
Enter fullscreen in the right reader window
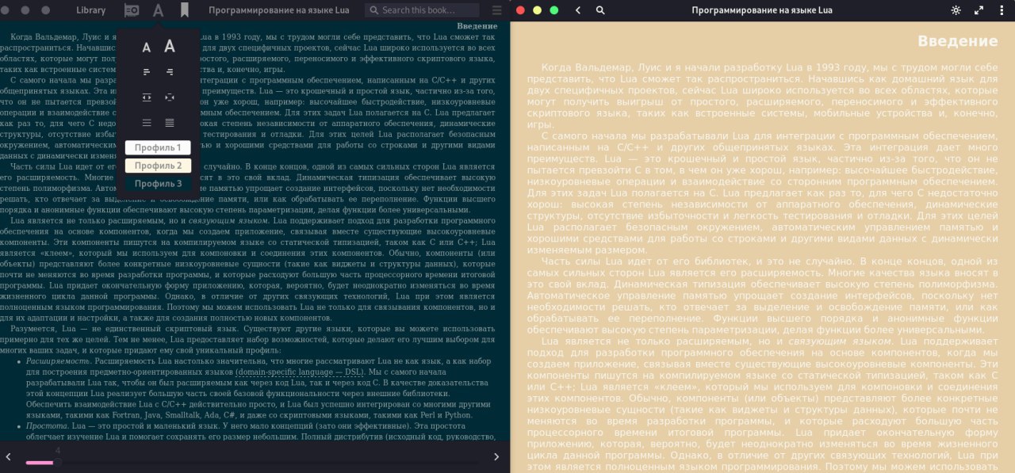[x=979, y=10]
